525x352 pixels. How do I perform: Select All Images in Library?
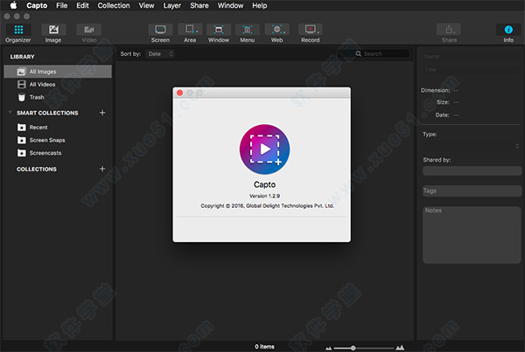(58, 72)
